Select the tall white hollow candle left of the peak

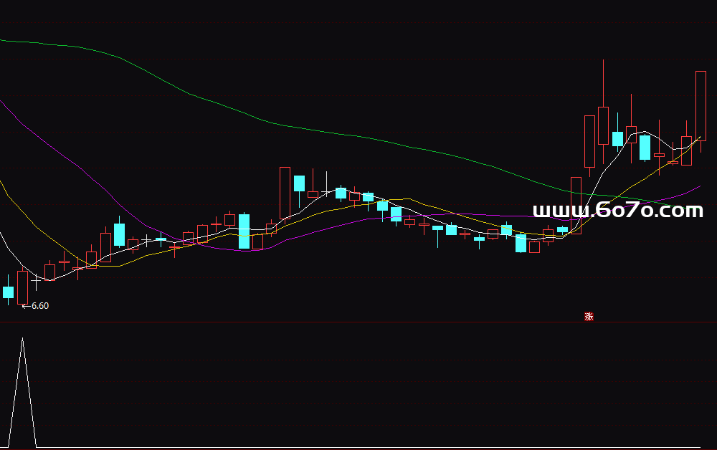pyautogui.click(x=590, y=140)
